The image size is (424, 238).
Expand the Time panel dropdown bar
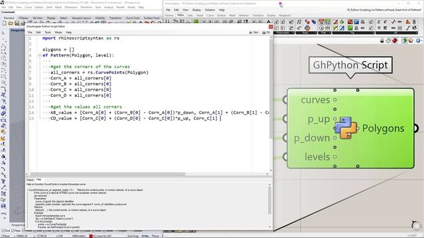[x=325, y=32]
